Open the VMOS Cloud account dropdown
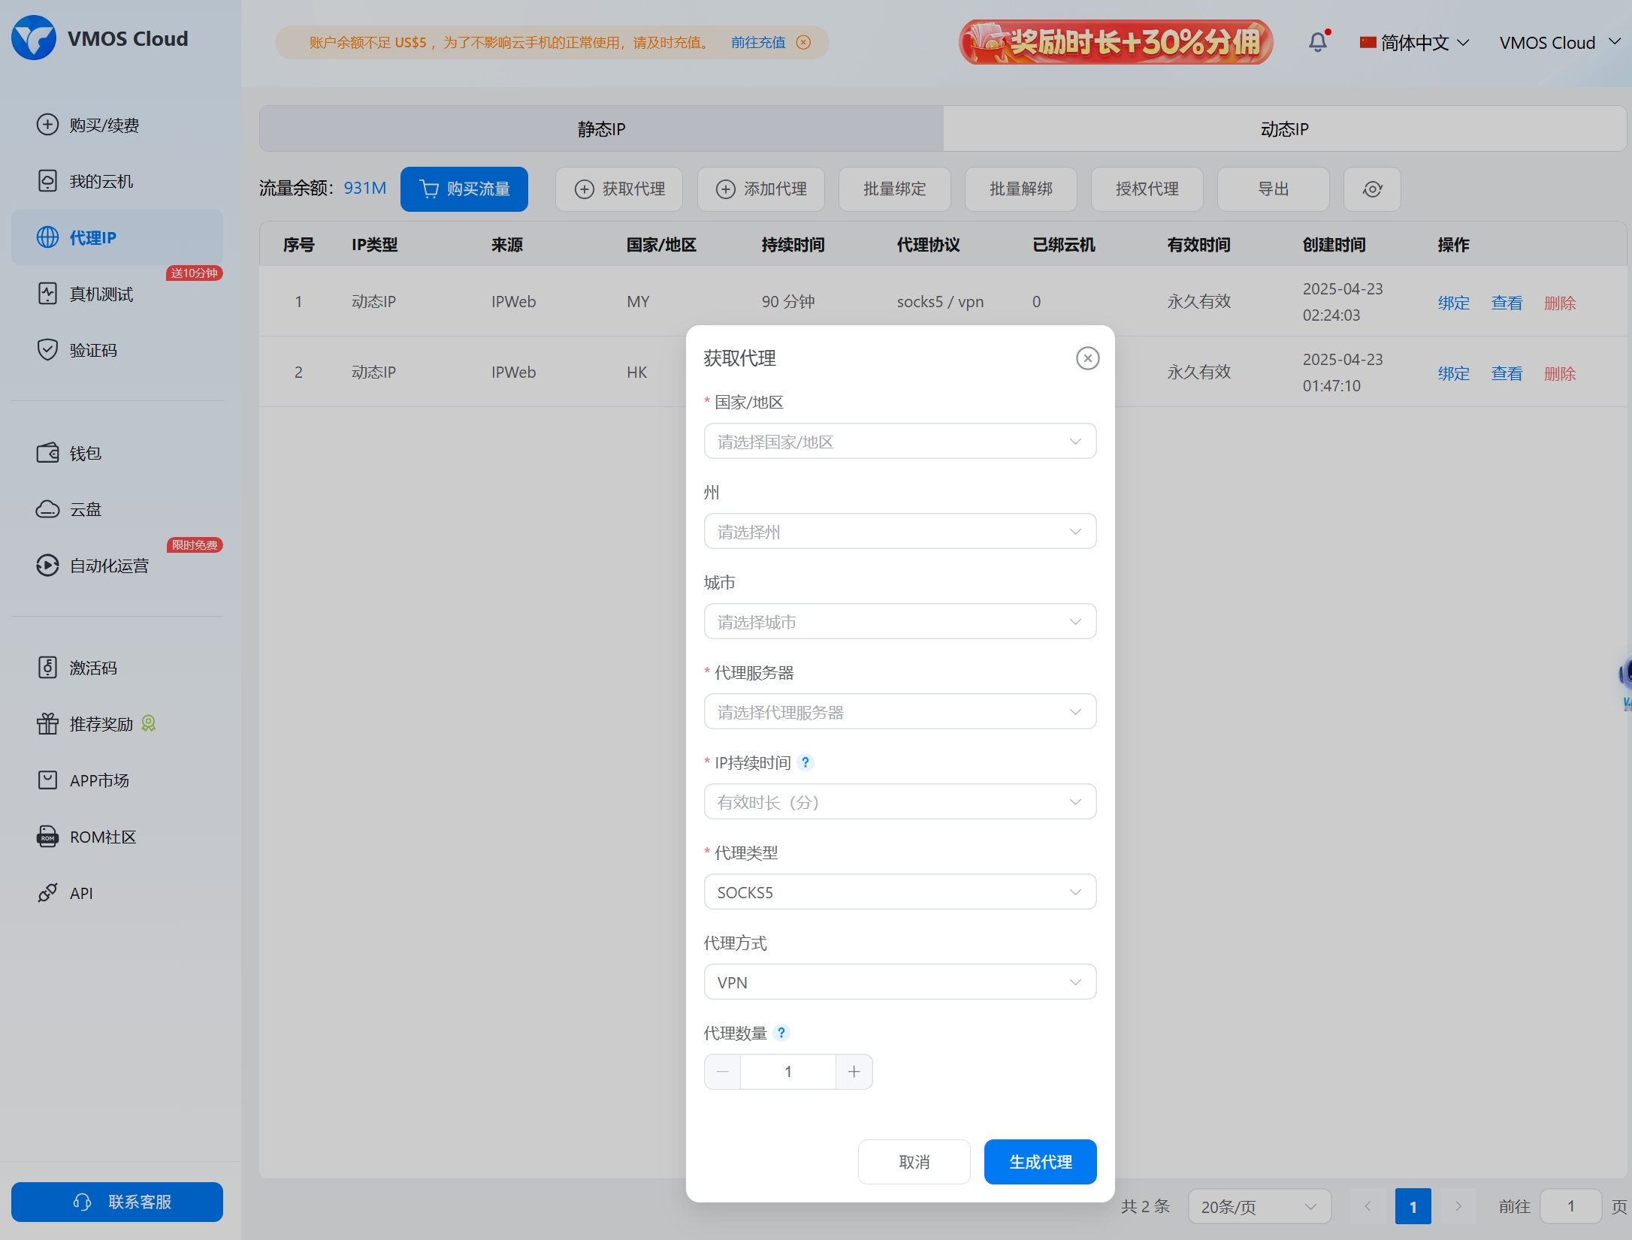 (x=1560, y=42)
